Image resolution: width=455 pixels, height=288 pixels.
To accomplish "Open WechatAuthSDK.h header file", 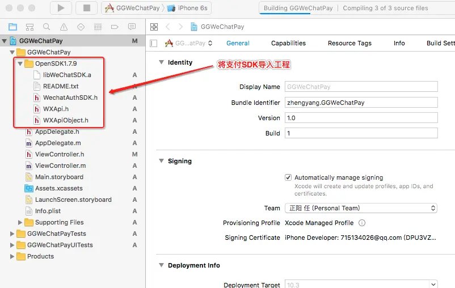I will (x=70, y=98).
